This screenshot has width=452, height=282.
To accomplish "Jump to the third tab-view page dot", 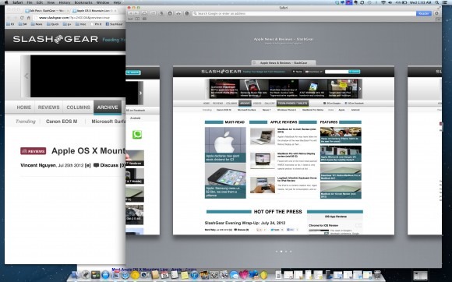I will [x=286, y=251].
